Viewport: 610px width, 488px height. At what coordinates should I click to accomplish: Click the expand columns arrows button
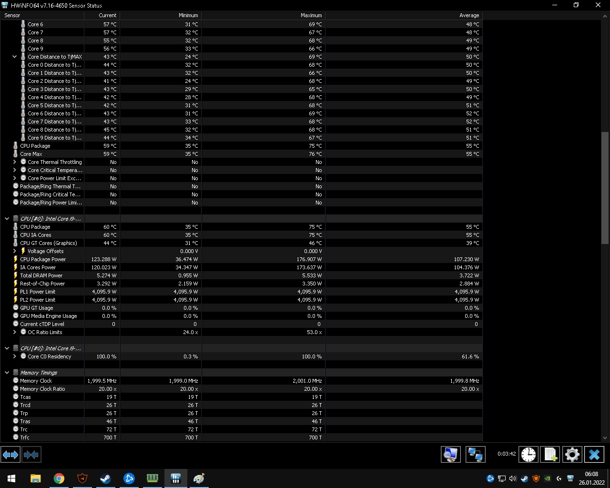pos(10,455)
